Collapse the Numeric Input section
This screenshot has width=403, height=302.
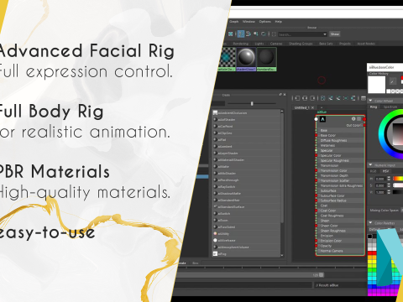(370, 165)
